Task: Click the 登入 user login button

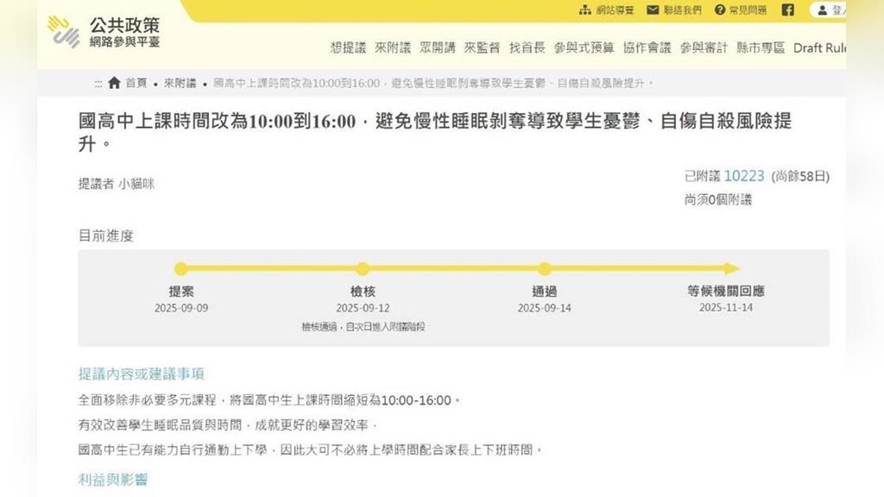Action: pyautogui.click(x=829, y=10)
